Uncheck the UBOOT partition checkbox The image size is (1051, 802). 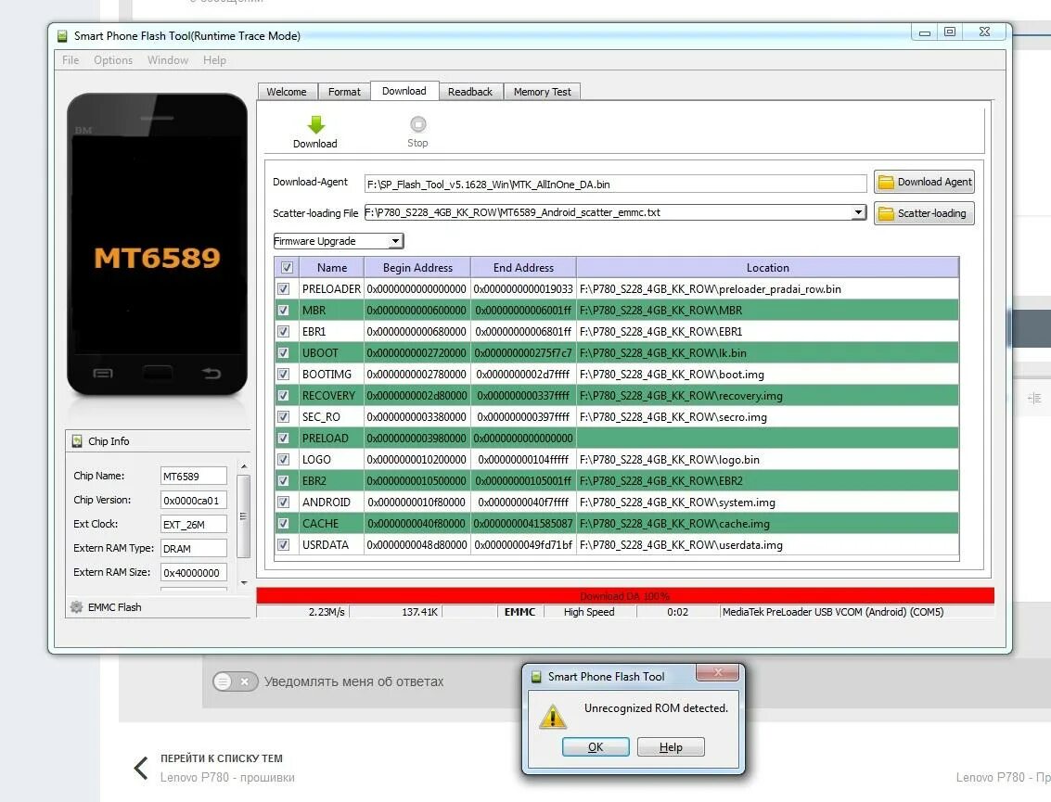coord(284,353)
